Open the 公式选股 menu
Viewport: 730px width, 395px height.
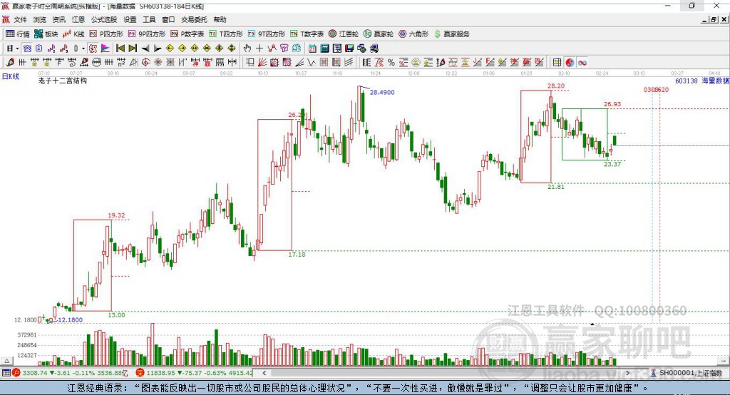click(103, 20)
